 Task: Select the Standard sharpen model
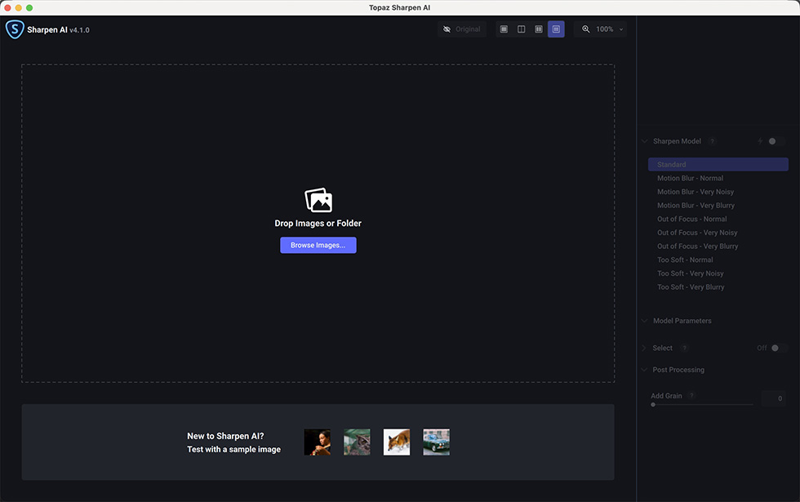click(718, 164)
